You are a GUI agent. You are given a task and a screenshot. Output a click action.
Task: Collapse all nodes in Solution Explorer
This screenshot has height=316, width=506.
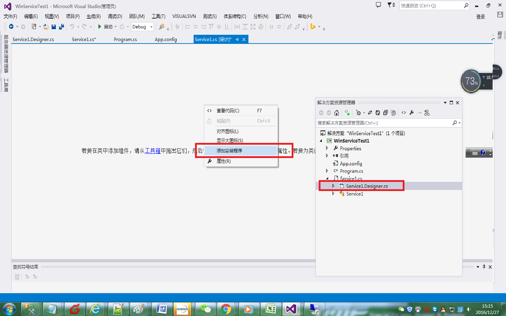click(385, 113)
